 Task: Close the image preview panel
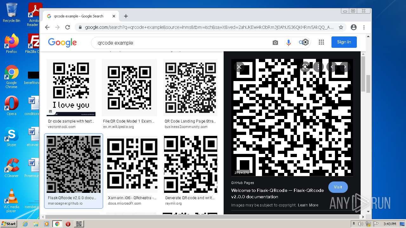pos(239,67)
